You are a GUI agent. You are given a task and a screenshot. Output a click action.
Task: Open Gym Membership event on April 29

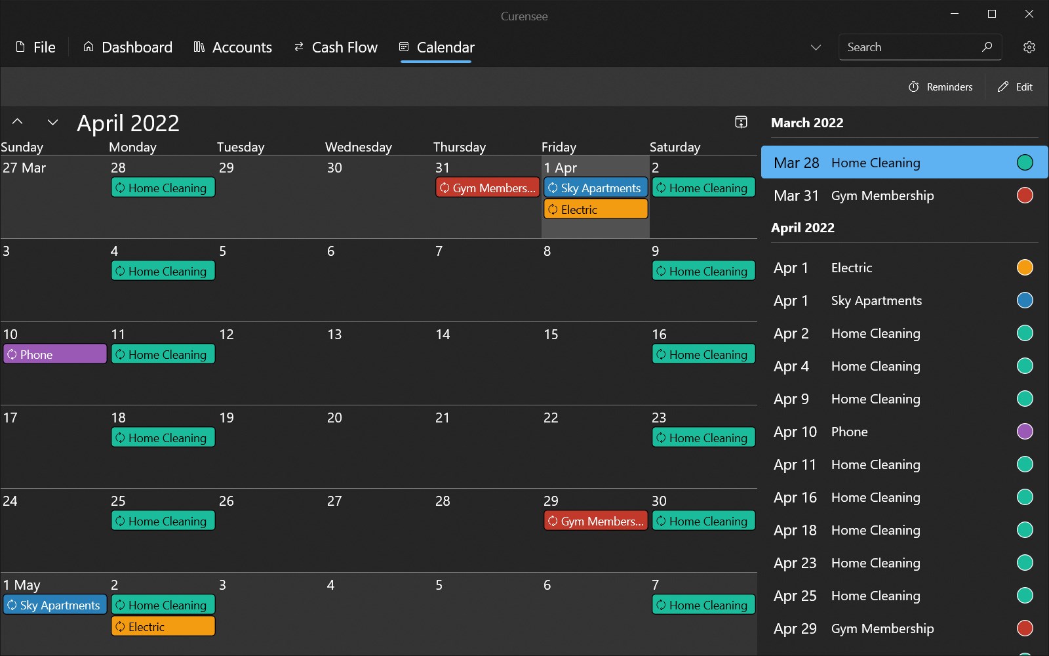tap(595, 521)
